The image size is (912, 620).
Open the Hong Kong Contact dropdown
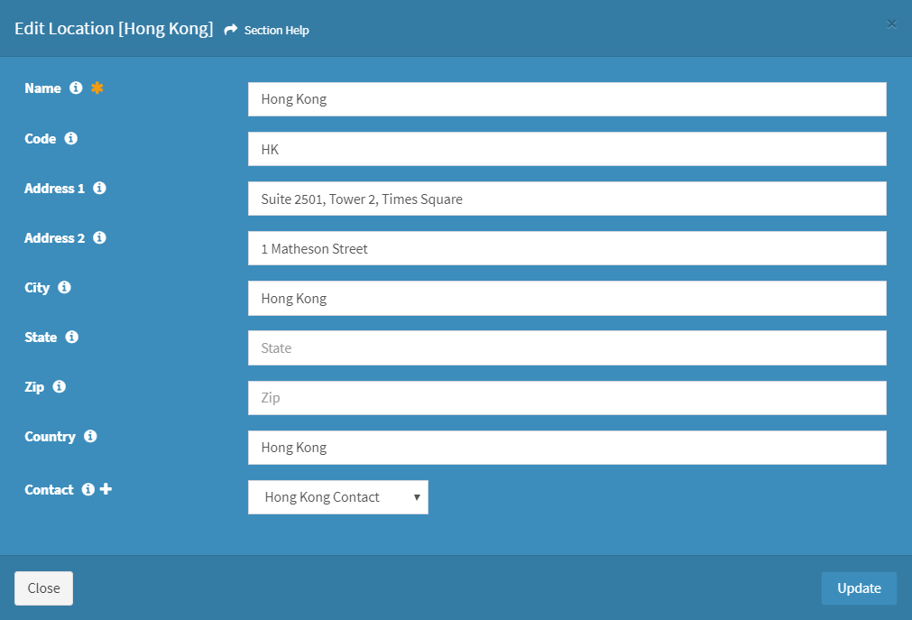[337, 496]
